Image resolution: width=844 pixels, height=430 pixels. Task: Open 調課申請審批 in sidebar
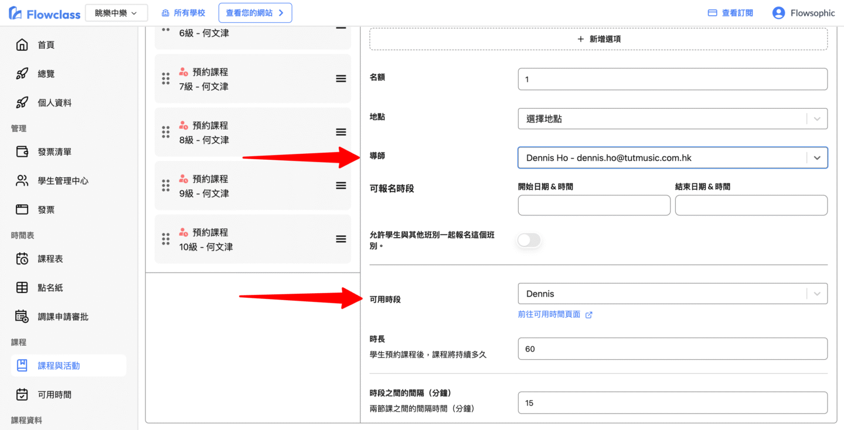(x=63, y=317)
